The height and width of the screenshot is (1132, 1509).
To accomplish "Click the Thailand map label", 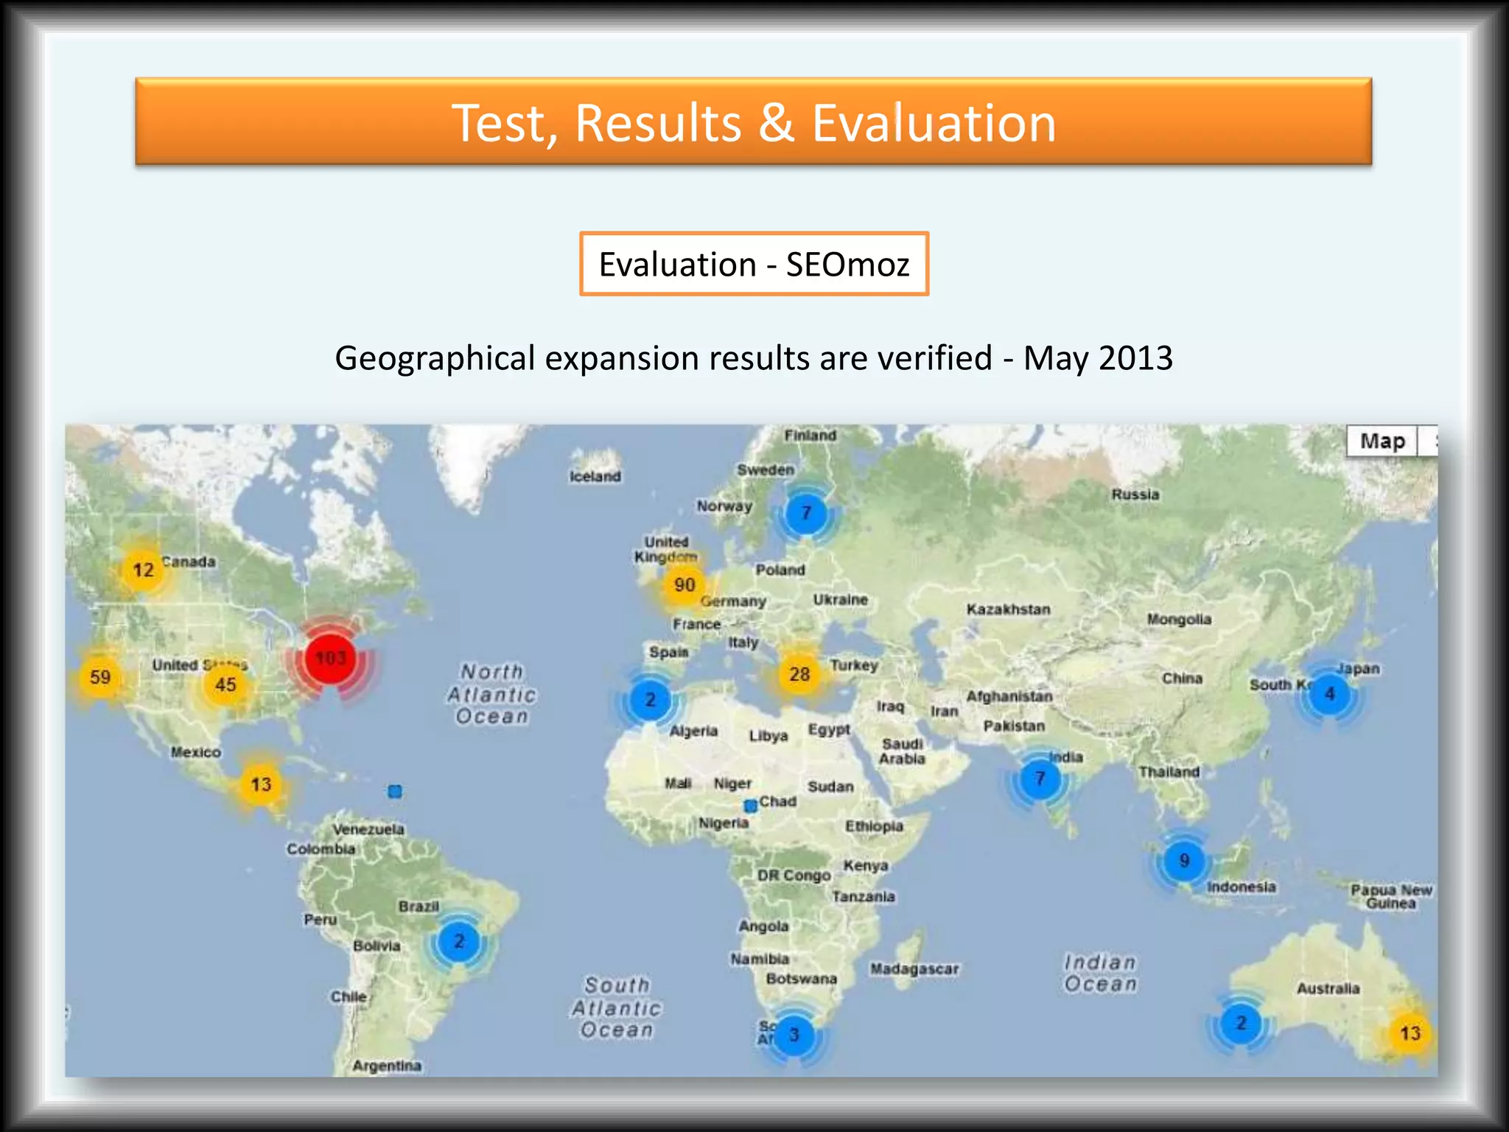I will [x=1169, y=772].
